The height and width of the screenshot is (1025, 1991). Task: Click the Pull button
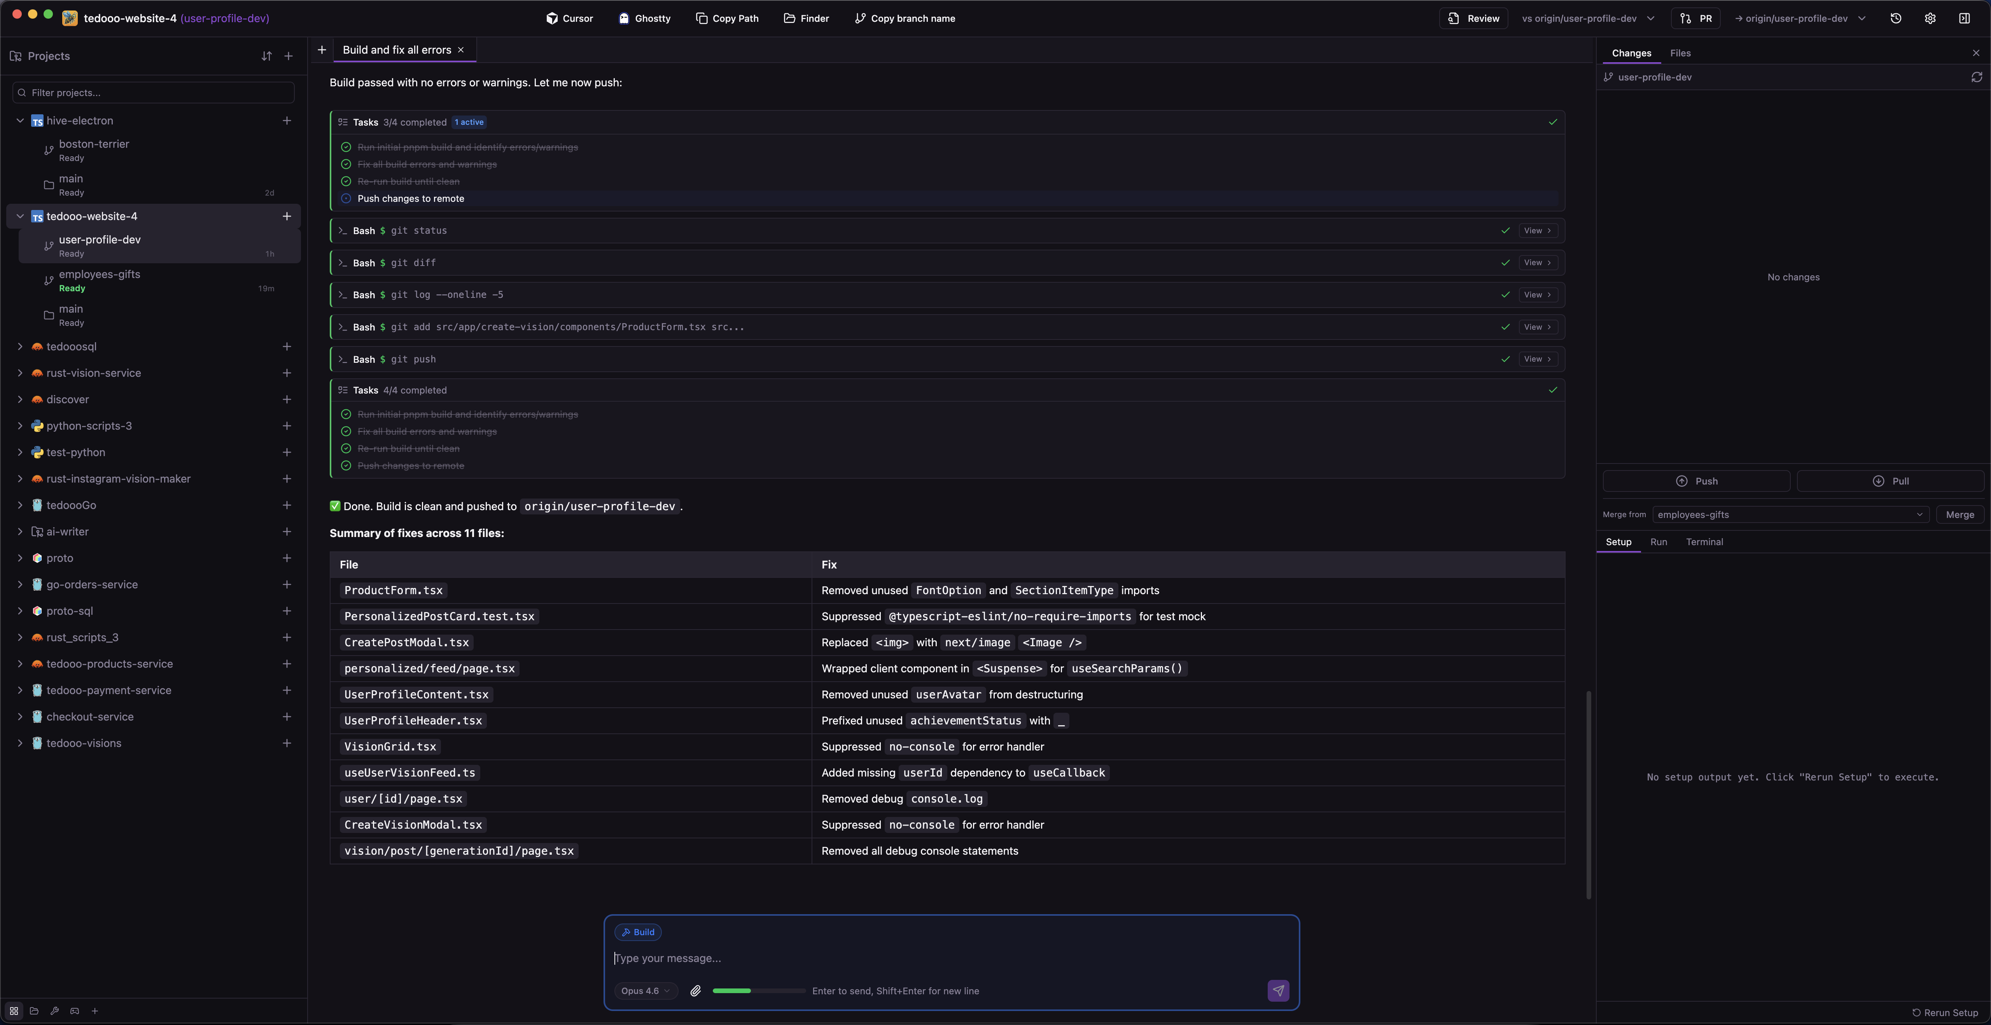[1890, 481]
